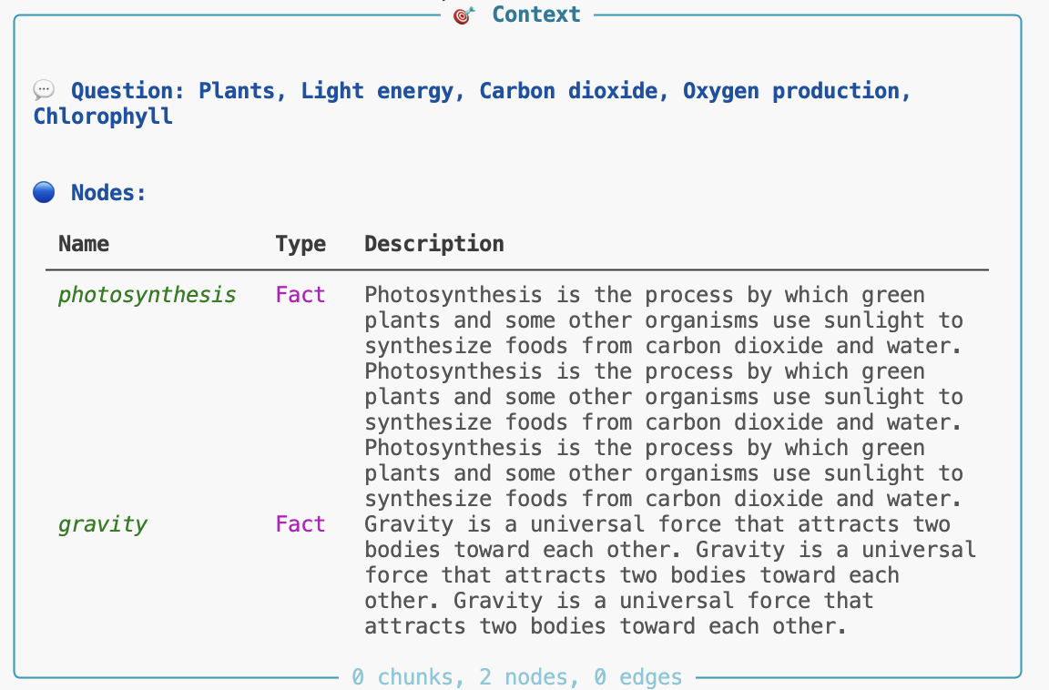Click the speech bubble icon beside Question
The image size is (1049, 690).
point(44,90)
